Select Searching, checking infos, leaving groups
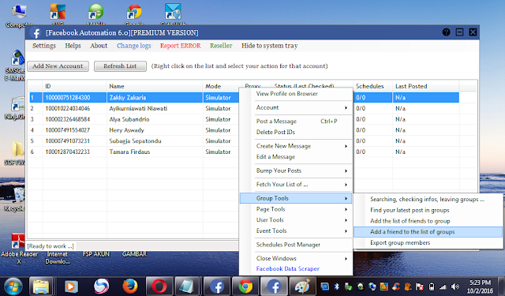 tap(428, 200)
